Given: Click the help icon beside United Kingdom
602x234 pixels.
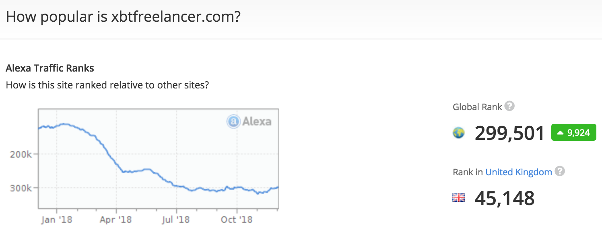Looking at the screenshot, I should (x=560, y=171).
